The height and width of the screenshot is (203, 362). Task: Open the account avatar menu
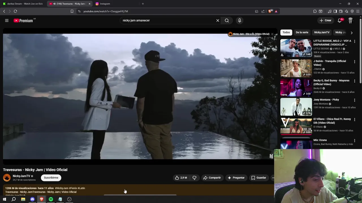click(350, 20)
